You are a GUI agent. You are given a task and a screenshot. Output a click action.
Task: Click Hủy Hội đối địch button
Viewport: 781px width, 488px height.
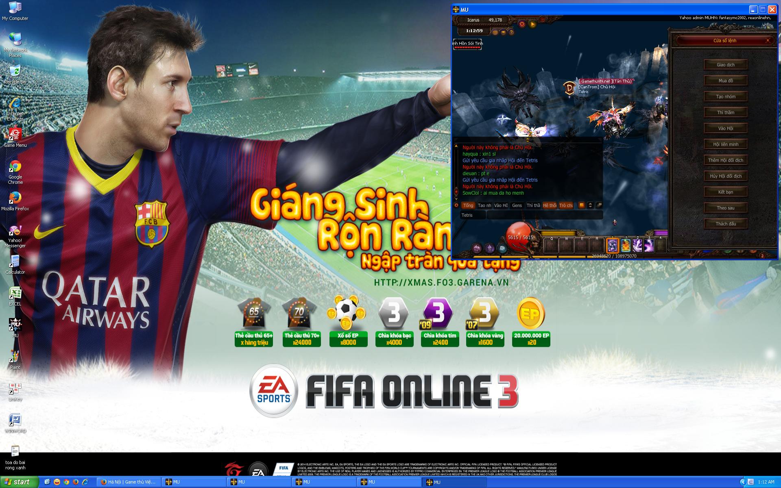[x=726, y=176]
